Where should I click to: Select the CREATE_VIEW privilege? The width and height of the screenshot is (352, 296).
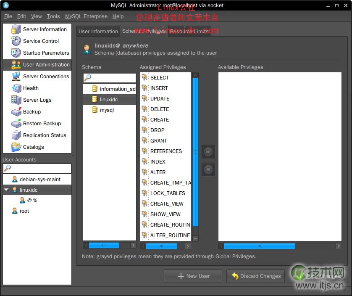click(165, 204)
